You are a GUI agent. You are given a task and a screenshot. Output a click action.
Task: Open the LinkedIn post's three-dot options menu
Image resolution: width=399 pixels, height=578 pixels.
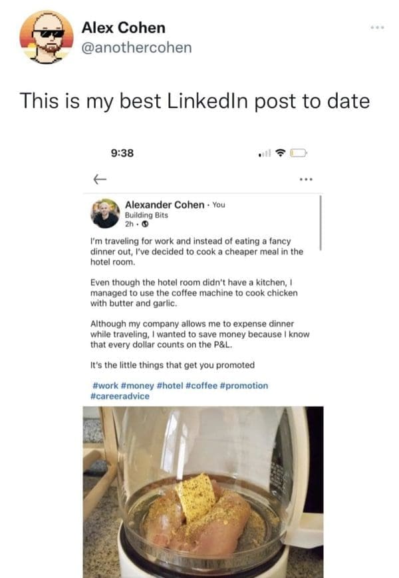306,179
